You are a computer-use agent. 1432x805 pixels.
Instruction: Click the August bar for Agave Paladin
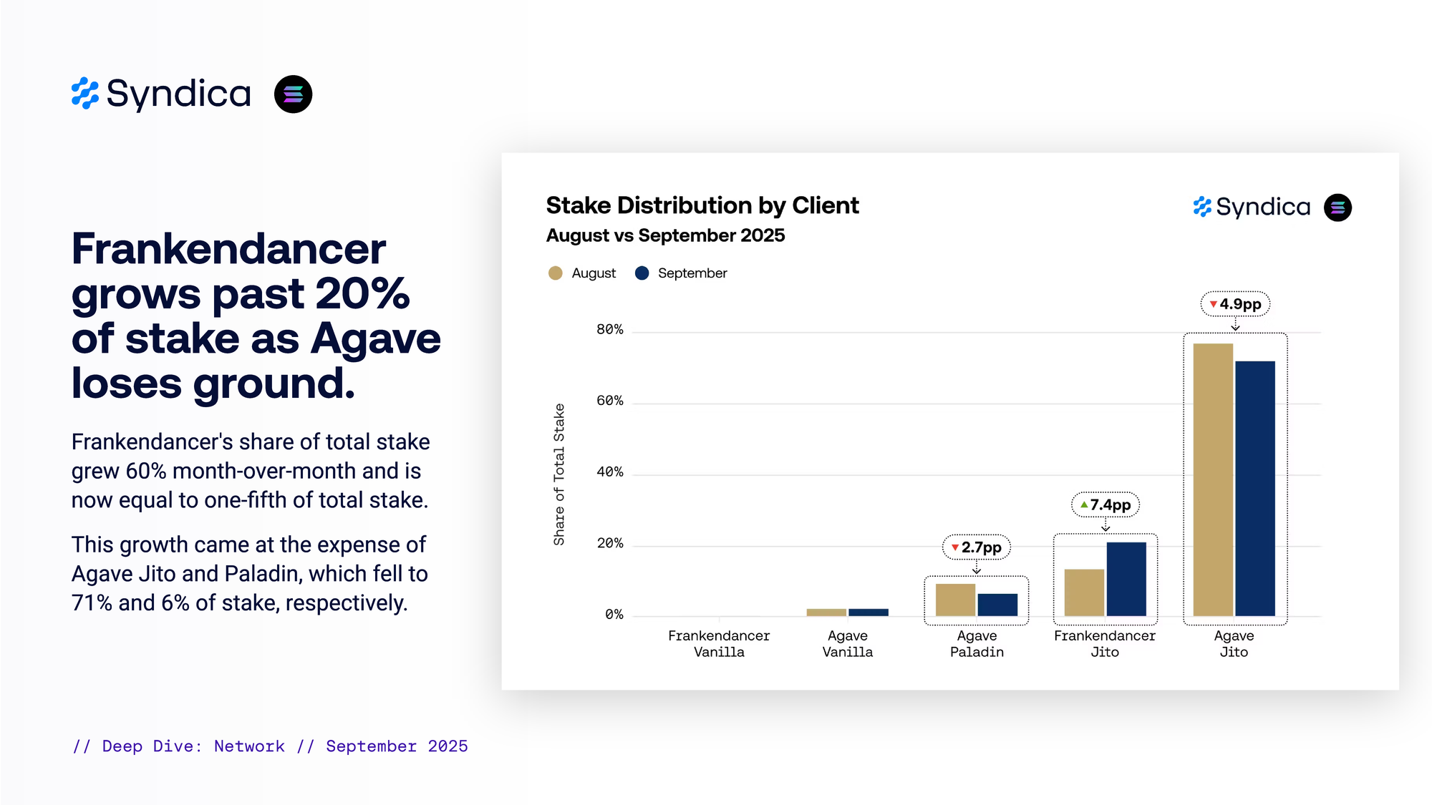[955, 600]
